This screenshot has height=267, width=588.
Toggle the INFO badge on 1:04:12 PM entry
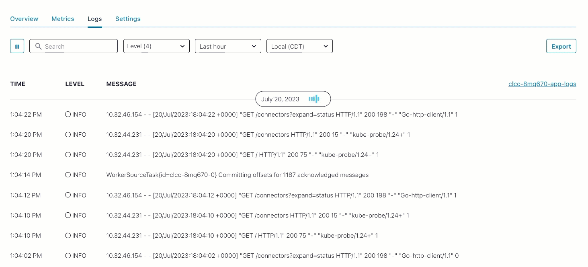pos(68,195)
